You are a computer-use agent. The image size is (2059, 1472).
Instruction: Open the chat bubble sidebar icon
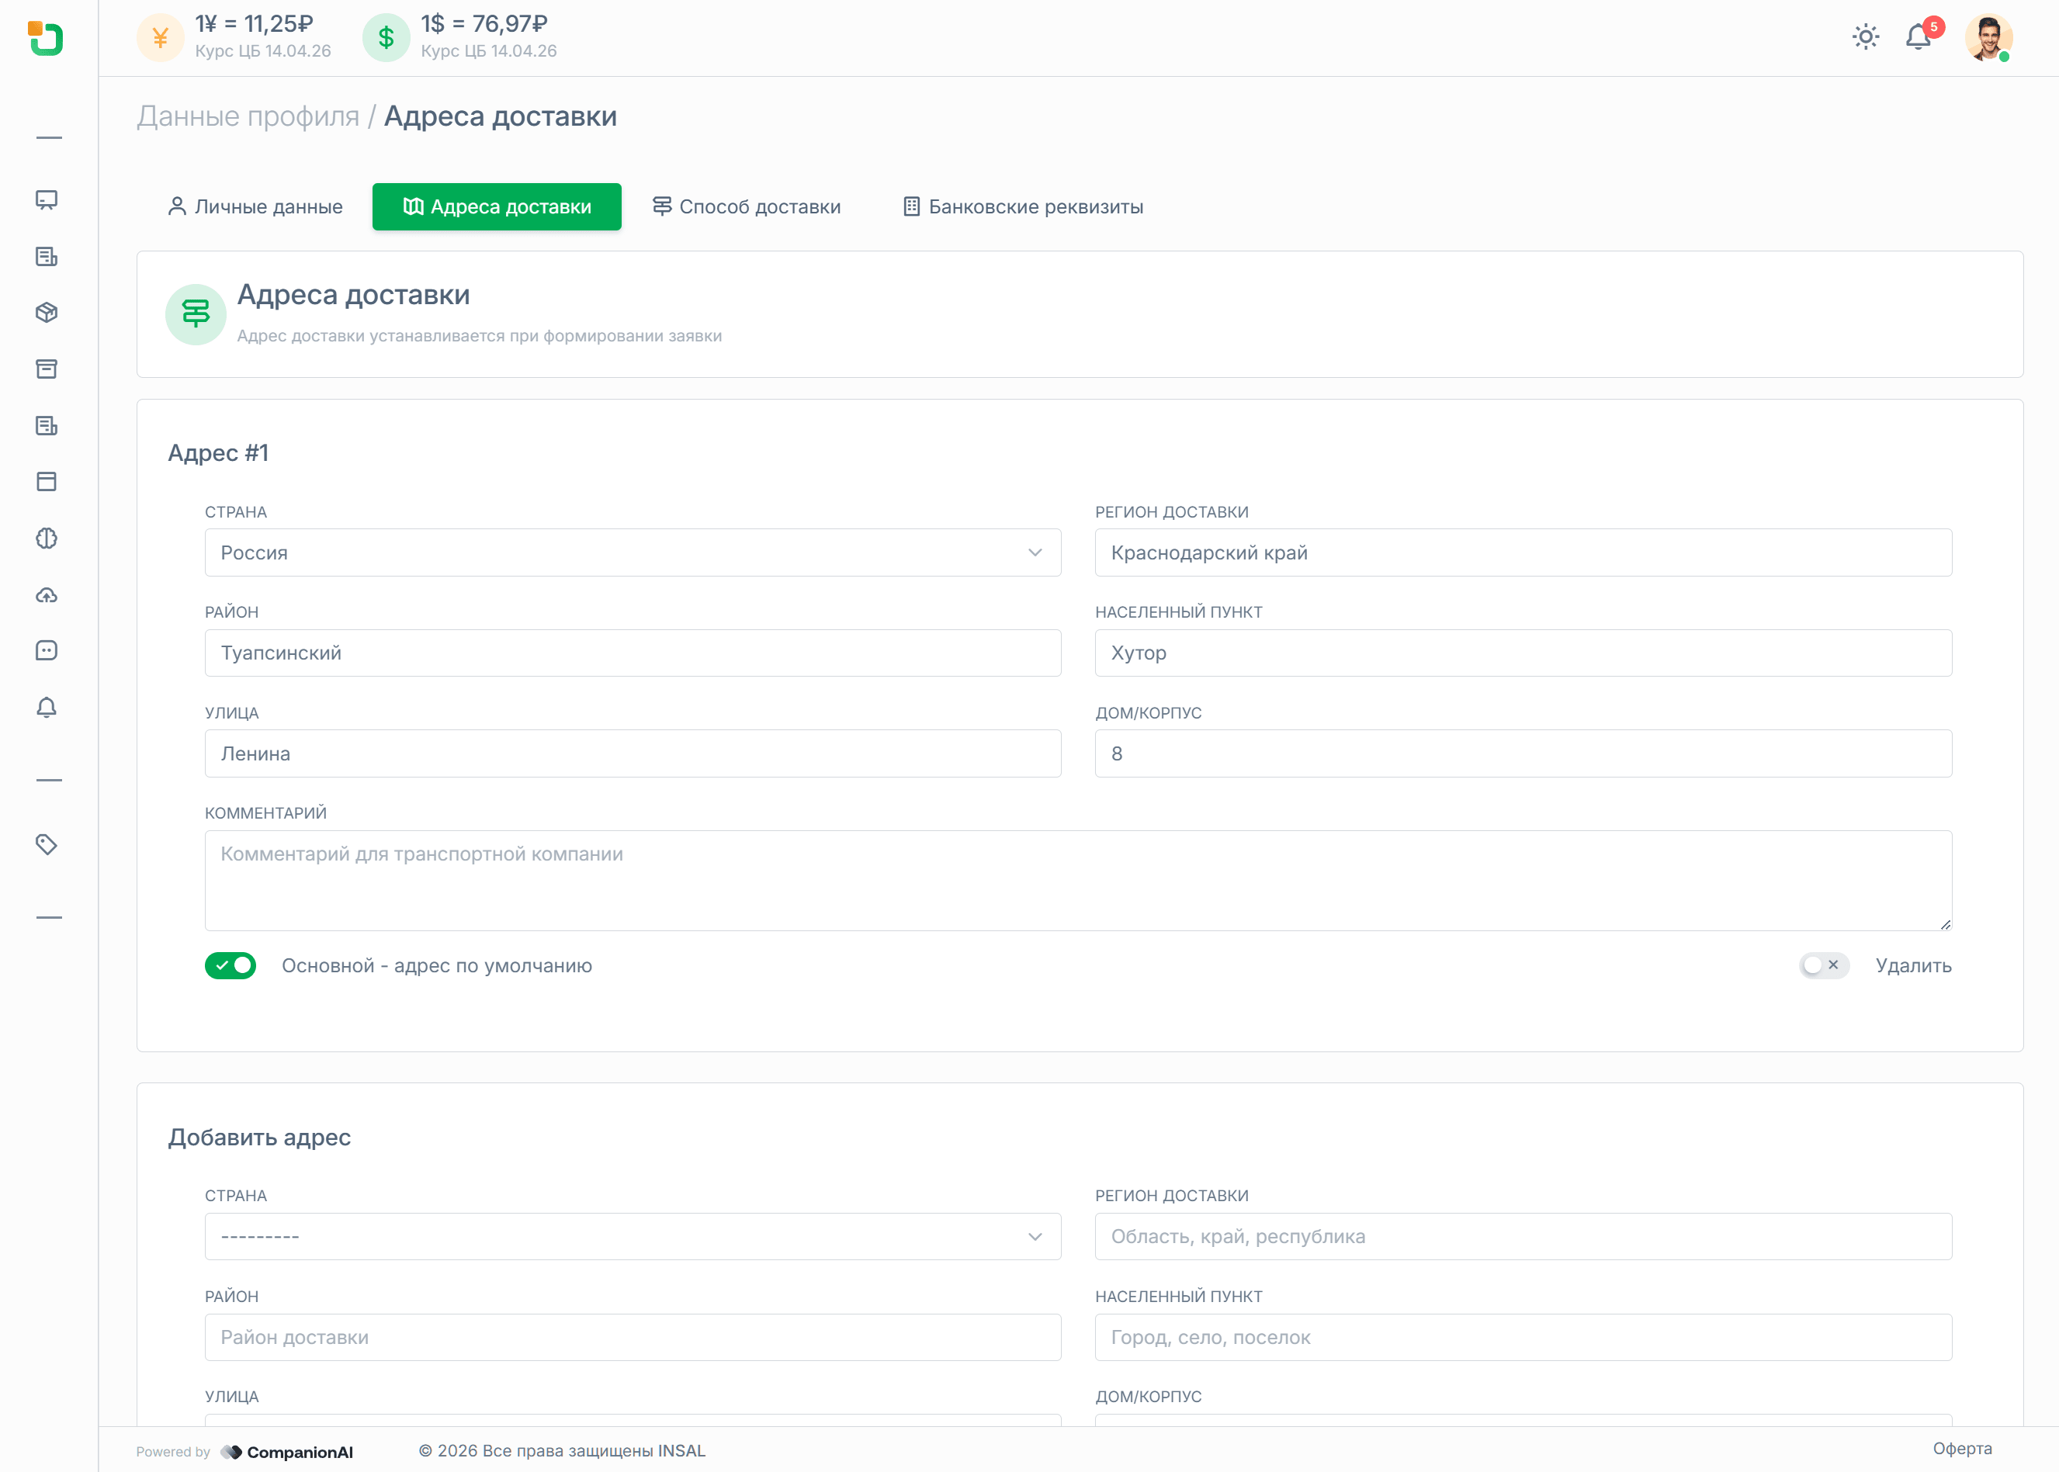click(x=47, y=651)
